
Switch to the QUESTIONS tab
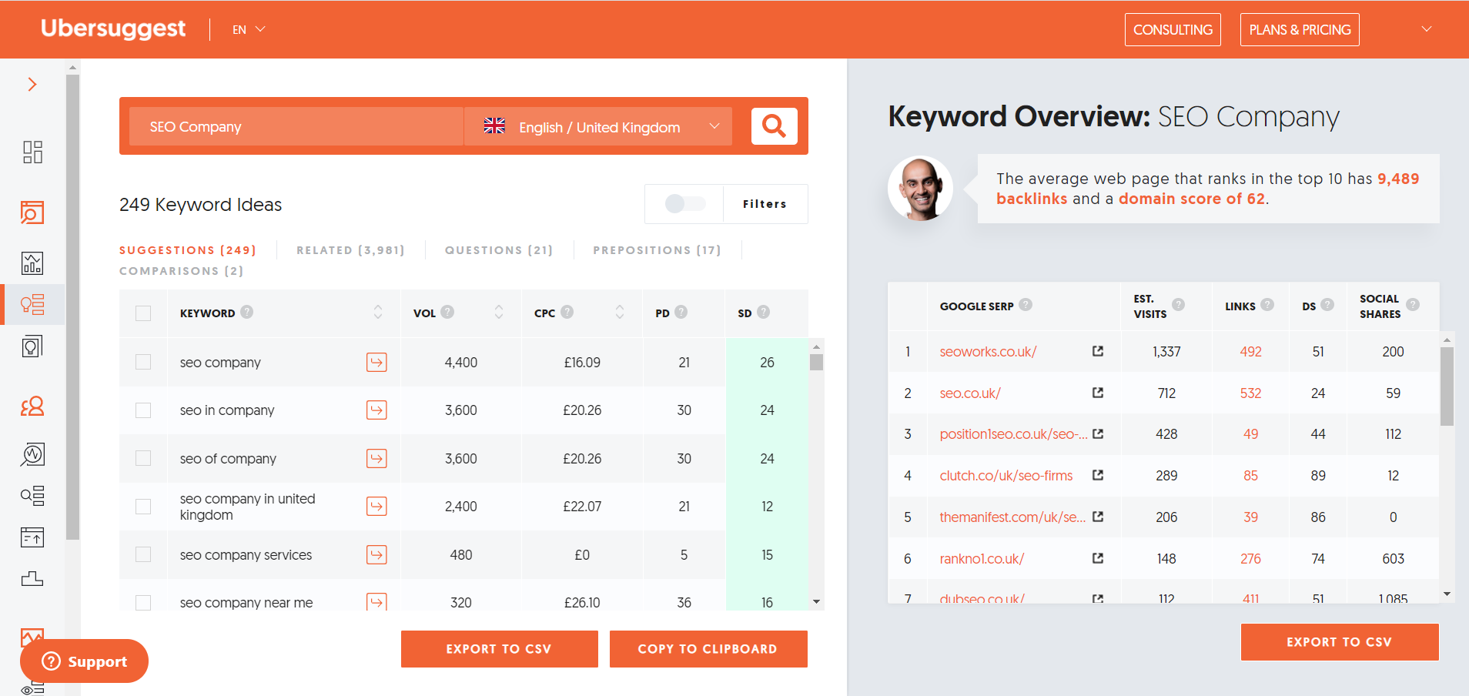point(498,250)
